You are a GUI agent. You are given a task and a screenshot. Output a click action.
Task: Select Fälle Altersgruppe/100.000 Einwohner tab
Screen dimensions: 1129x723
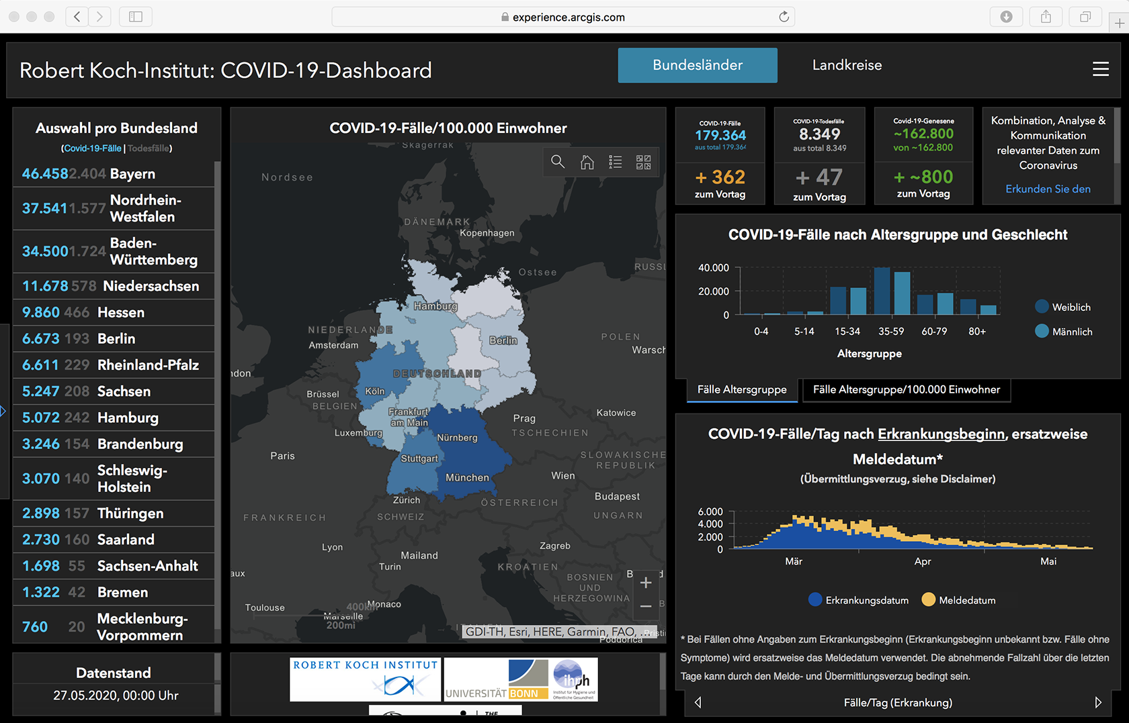[907, 390]
